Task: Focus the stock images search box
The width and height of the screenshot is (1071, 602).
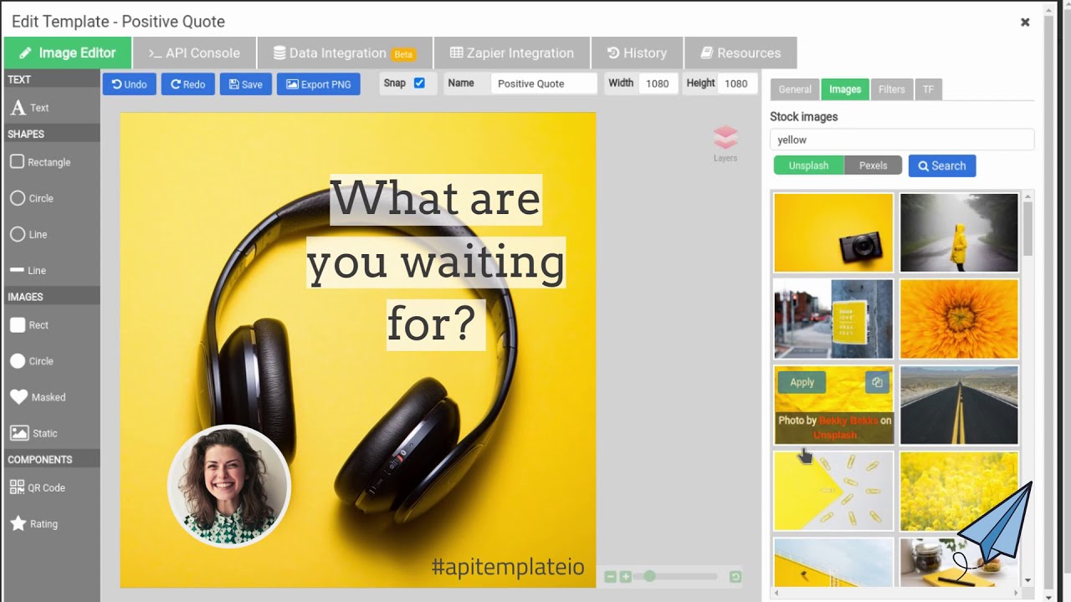Action: (902, 140)
